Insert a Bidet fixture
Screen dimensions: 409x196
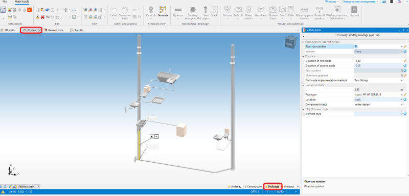click(x=291, y=13)
